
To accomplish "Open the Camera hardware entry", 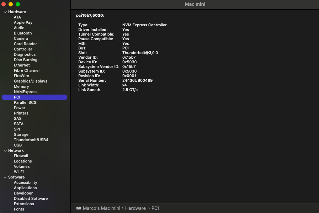I will tap(21, 38).
